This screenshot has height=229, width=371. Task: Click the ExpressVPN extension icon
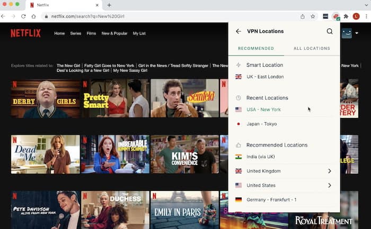coord(335,16)
